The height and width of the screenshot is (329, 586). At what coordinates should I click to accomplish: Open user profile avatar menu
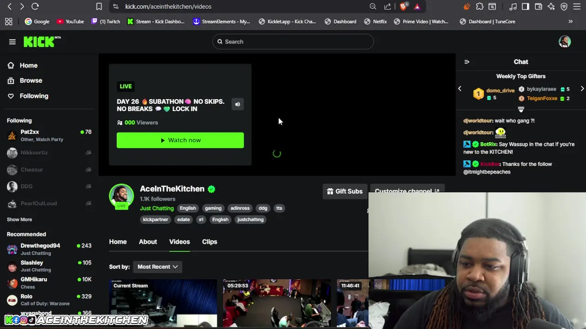[x=564, y=42]
